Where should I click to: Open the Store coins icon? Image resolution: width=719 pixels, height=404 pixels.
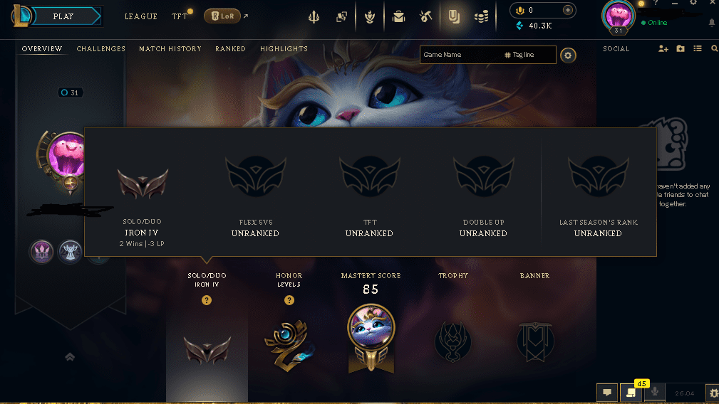click(x=482, y=17)
